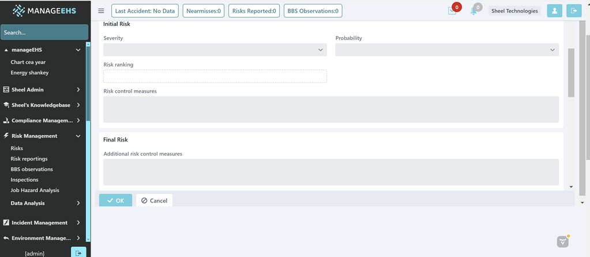Focus the sidebar Search field

coord(44,32)
